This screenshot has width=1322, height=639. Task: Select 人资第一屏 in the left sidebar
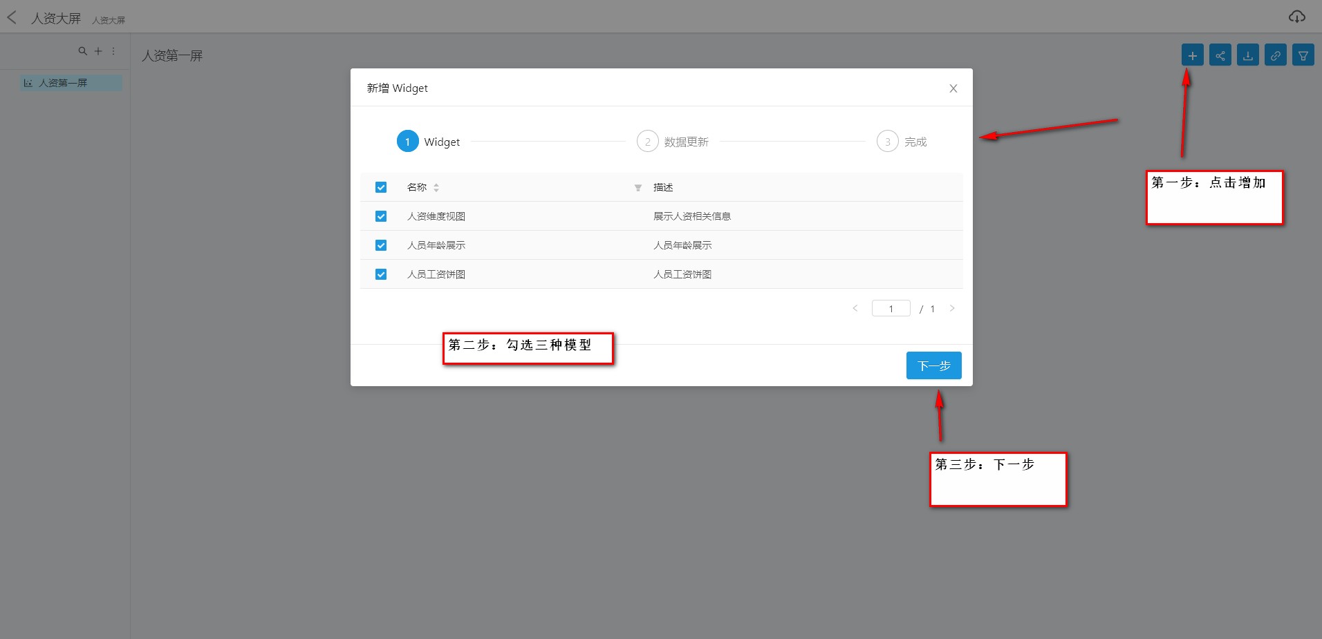(x=63, y=83)
